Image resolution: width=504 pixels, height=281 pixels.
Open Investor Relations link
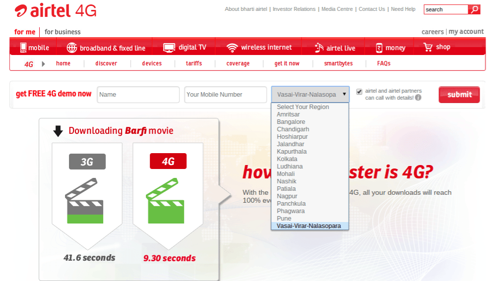pyautogui.click(x=294, y=9)
